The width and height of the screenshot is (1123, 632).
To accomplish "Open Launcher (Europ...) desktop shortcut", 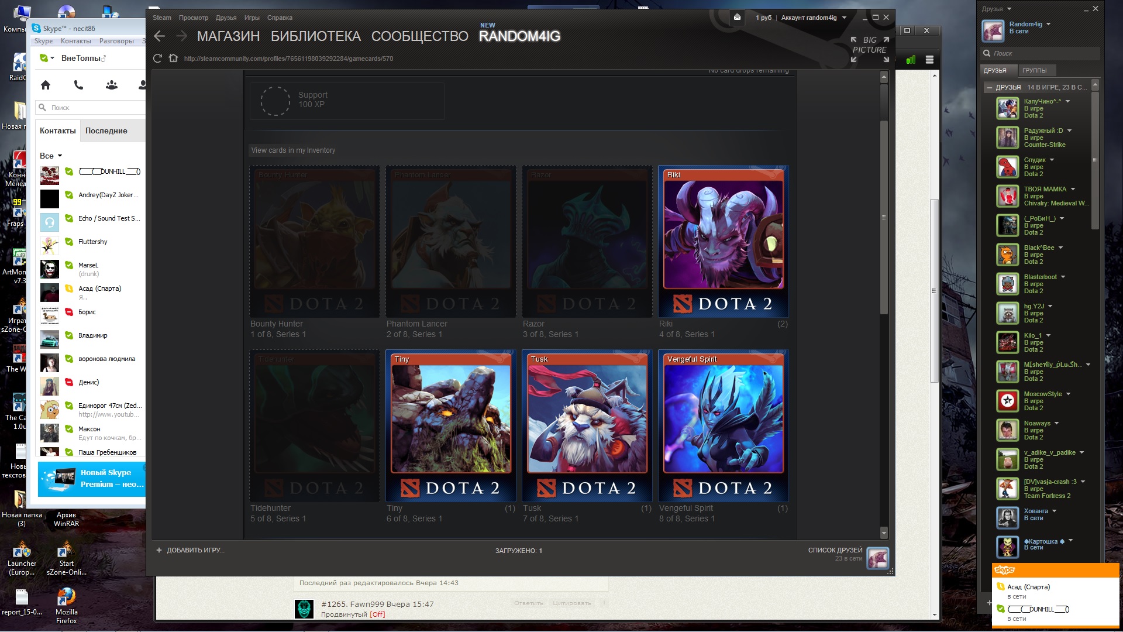I will [22, 558].
